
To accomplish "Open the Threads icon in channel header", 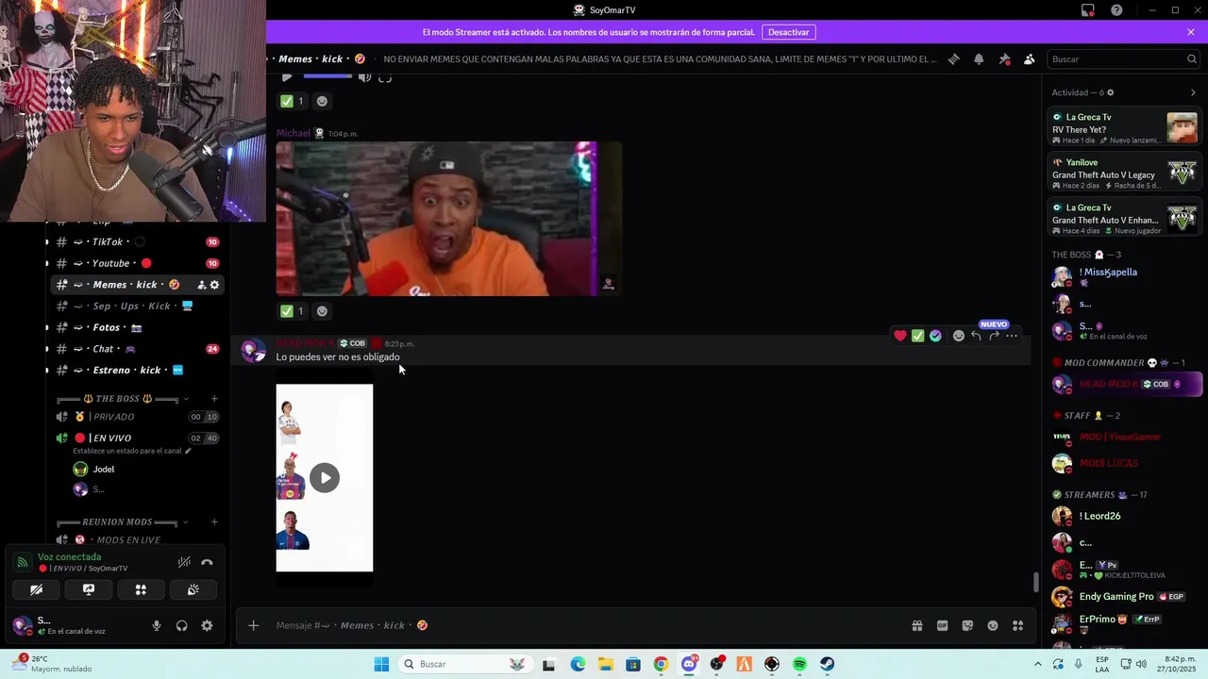I will [x=953, y=59].
